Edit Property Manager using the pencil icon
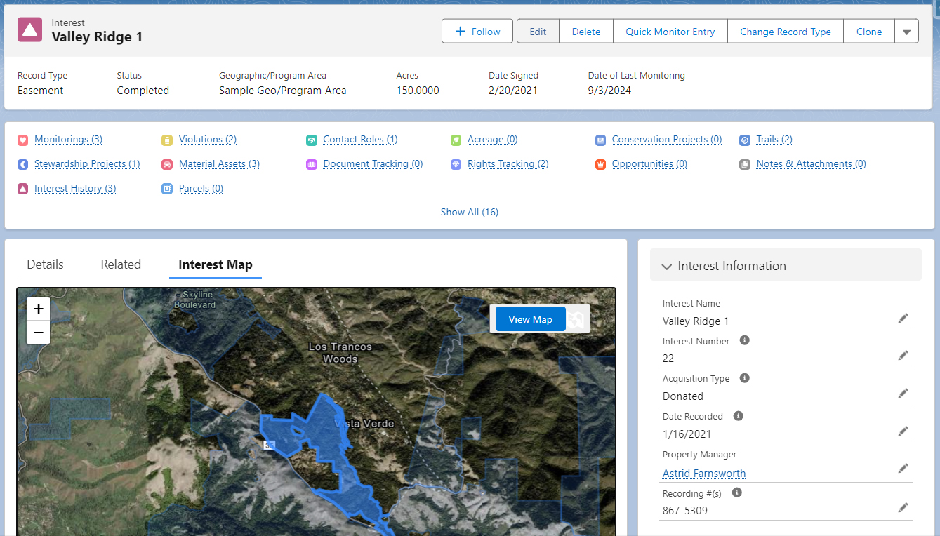Image resolution: width=940 pixels, height=536 pixels. (903, 468)
